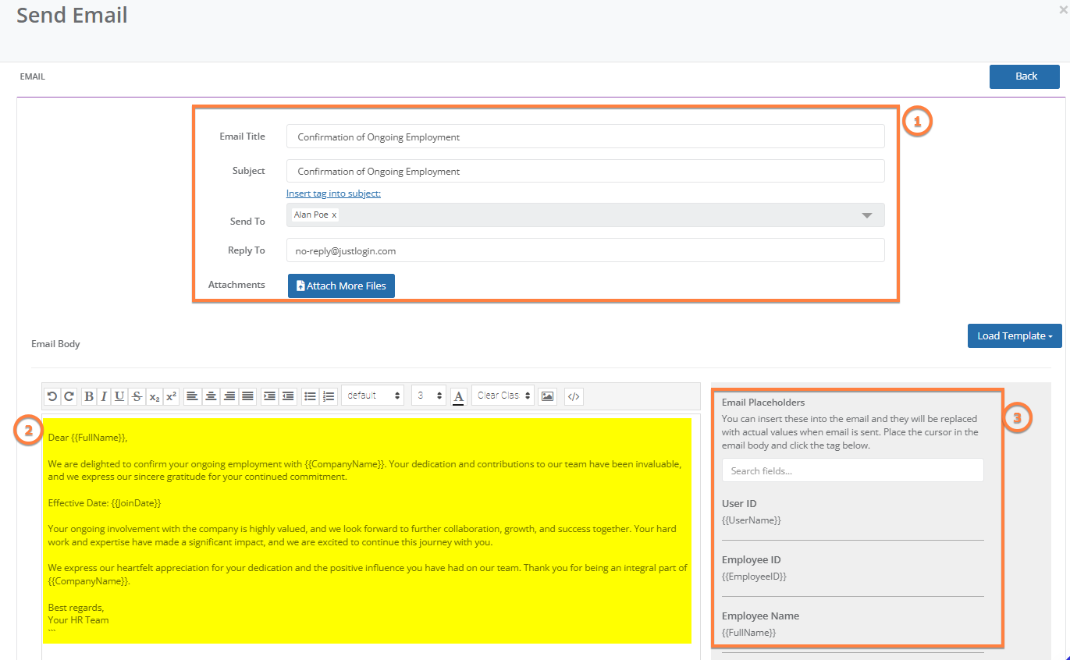The height and width of the screenshot is (660, 1070).
Task: Place cursor in the yellow email body
Action: click(x=367, y=530)
